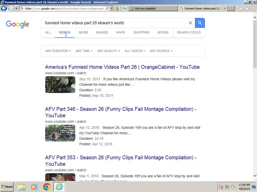Screen dimensions: 257x192
Task: Click the page scrollbar up arrow
Action: 255,17
